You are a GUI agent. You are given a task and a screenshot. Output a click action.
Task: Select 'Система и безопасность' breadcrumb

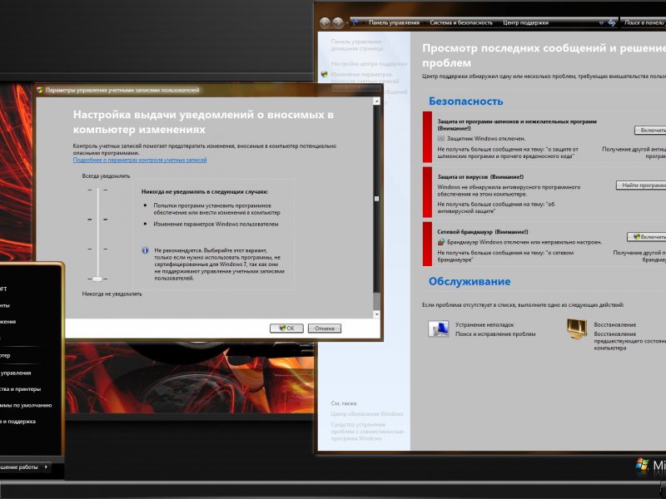tap(461, 22)
